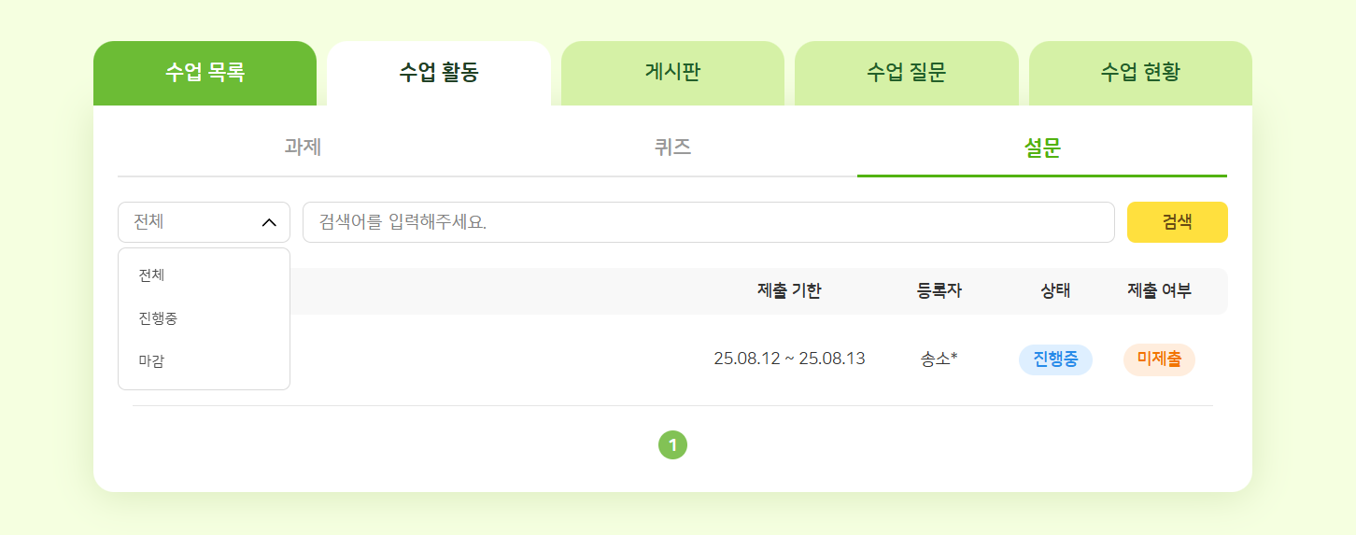This screenshot has width=1356, height=535.
Task: Open the 수업 질문 tab
Action: 906,73
